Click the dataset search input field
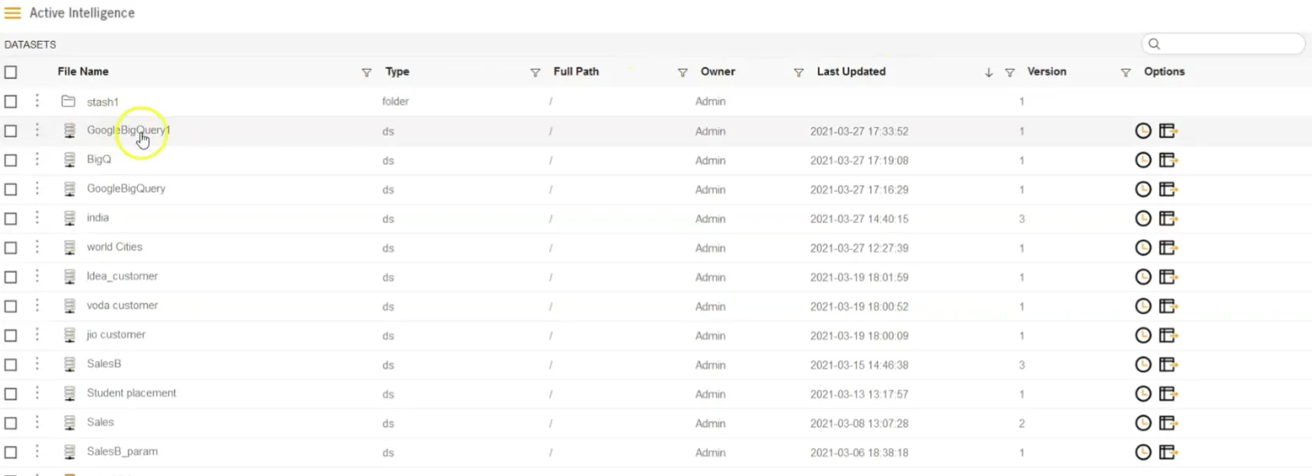 [x=1223, y=44]
